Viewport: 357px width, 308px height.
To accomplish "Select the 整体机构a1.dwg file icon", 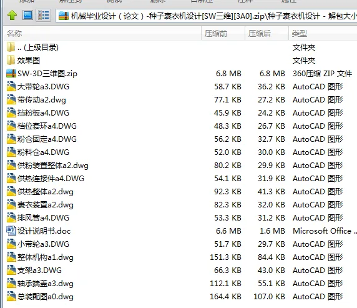I will pos(11,257).
